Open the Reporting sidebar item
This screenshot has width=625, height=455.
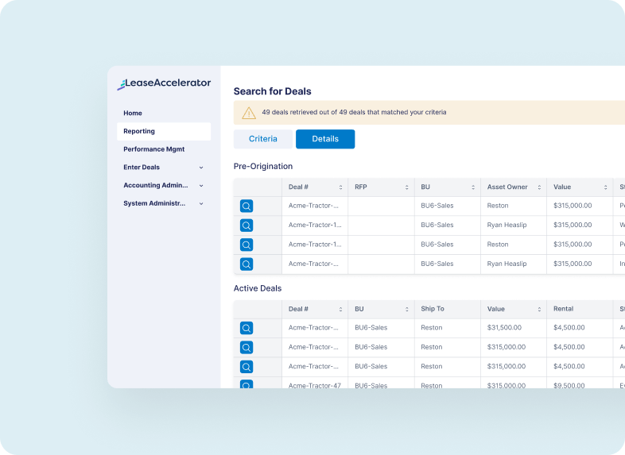pyautogui.click(x=139, y=132)
